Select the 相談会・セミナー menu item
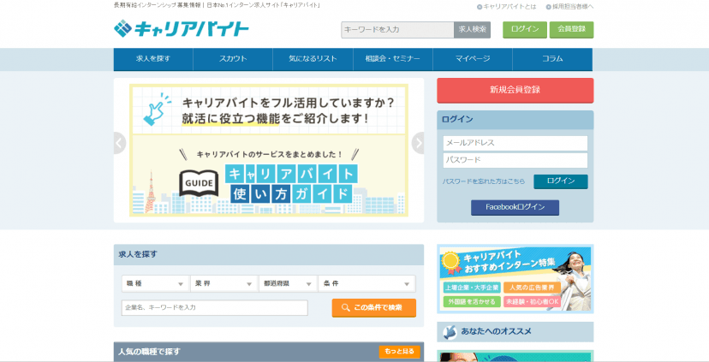Viewport: 709px width, 362px height. point(392,59)
